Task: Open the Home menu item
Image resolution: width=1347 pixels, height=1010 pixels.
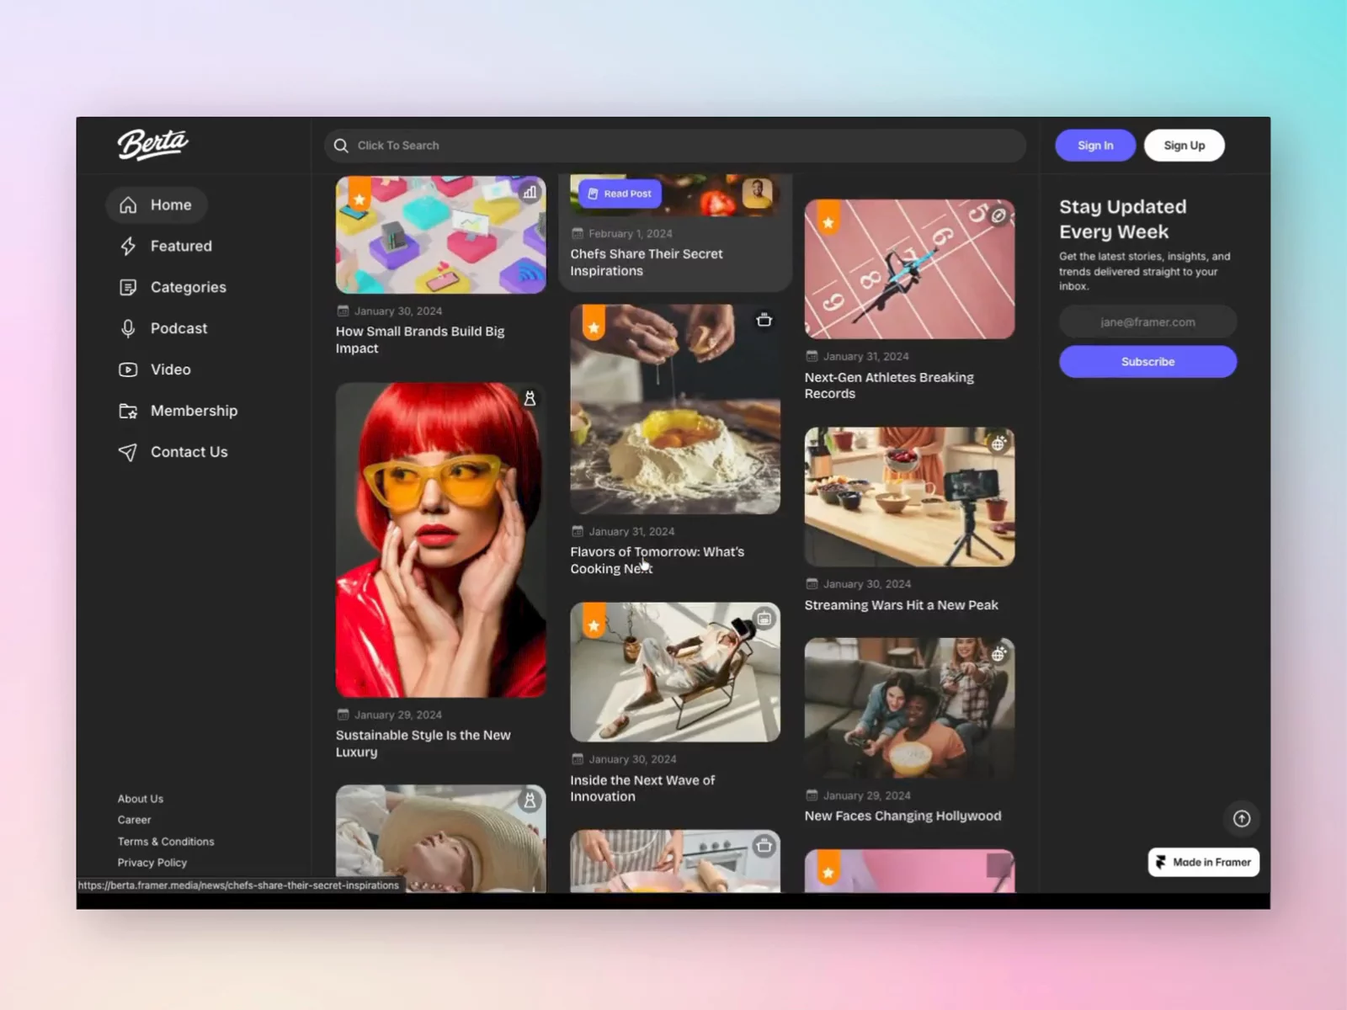Action: click(x=157, y=205)
